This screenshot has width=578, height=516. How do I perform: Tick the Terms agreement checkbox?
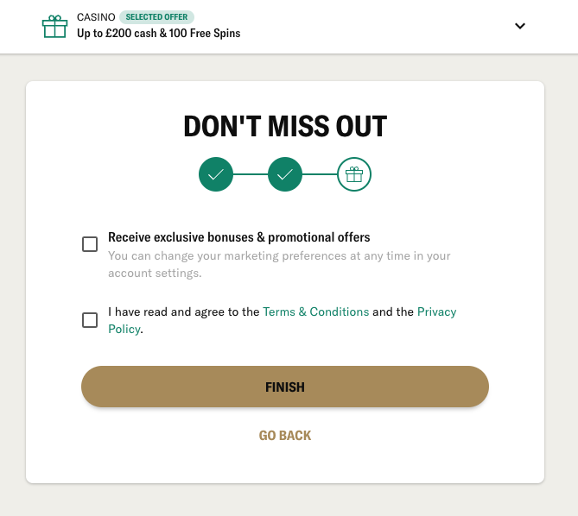pos(90,320)
